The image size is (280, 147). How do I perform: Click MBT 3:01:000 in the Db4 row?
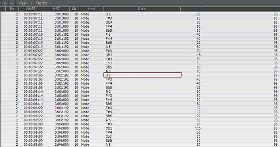pos(62,22)
